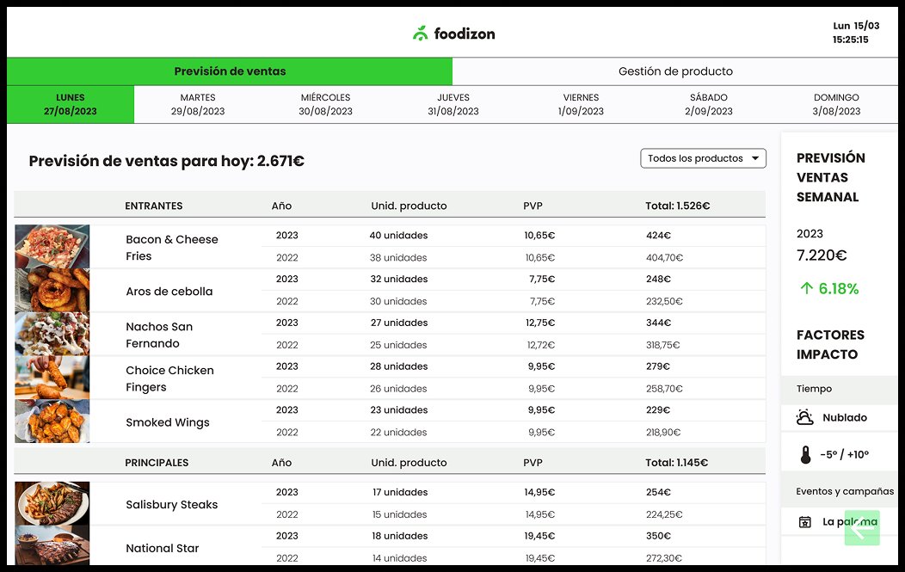
Task: Open the Todos los productos dropdown
Action: tap(703, 158)
